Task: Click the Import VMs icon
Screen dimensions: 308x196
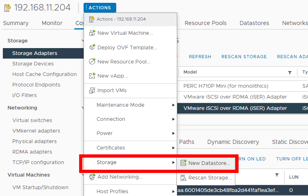Action: (x=92, y=91)
